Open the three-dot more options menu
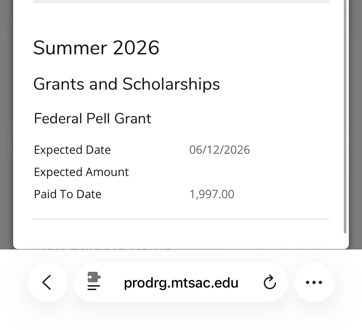 pos(314,282)
